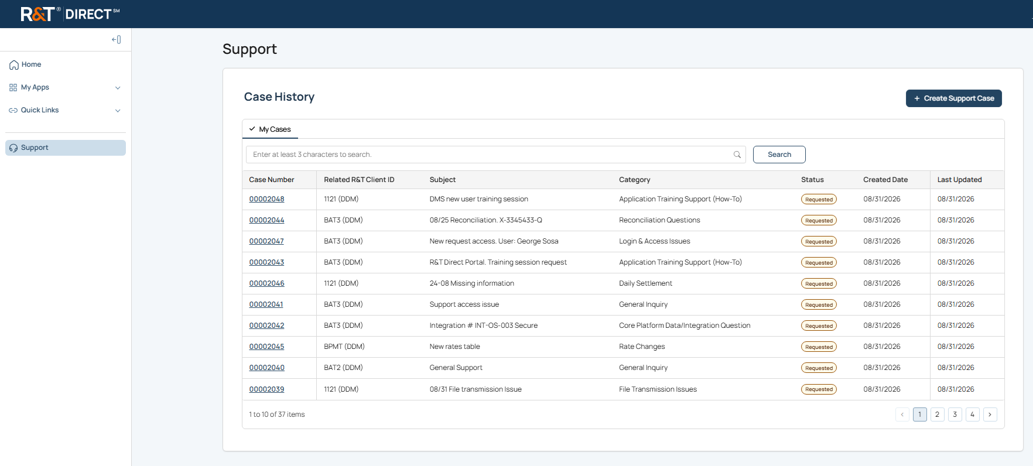Sort by Status column header
Viewport: 1033px width, 466px height.
tap(812, 180)
